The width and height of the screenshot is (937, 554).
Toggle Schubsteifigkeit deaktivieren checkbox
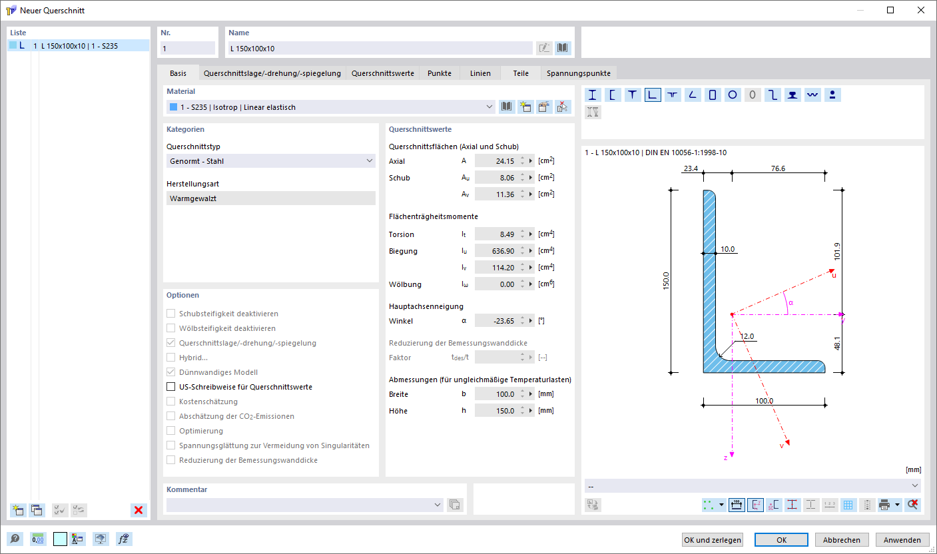tap(171, 314)
